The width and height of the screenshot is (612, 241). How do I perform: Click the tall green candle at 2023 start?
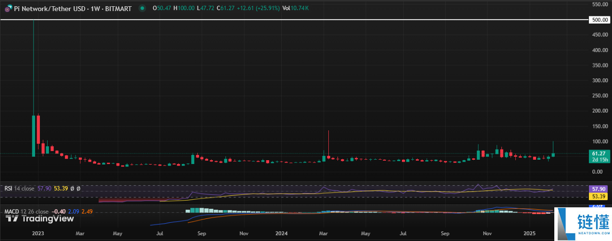33,136
